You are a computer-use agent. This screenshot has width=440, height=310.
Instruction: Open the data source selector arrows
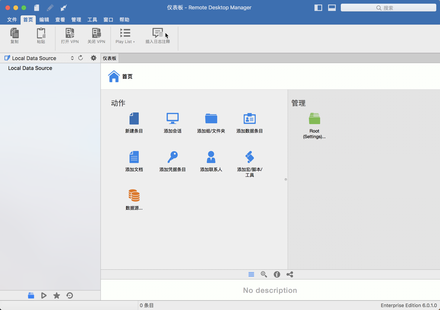pyautogui.click(x=72, y=58)
